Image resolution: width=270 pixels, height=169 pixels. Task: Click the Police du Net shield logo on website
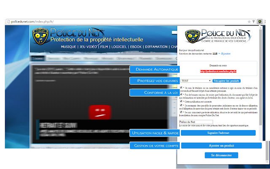point(40,36)
